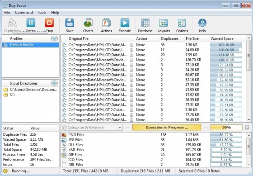Screen dimensions: 253x176
Task: Click the GIF Files category icon
Action: (x=64, y=155)
